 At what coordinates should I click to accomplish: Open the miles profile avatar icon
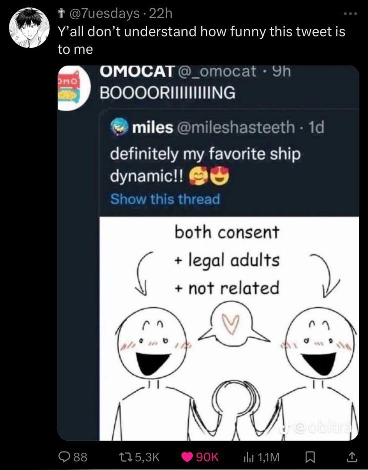click(119, 127)
